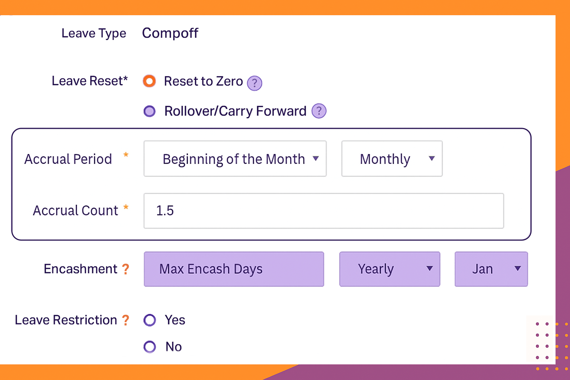Click the Beginning of the Month dropdown arrow
This screenshot has width=570, height=380.
(x=316, y=158)
